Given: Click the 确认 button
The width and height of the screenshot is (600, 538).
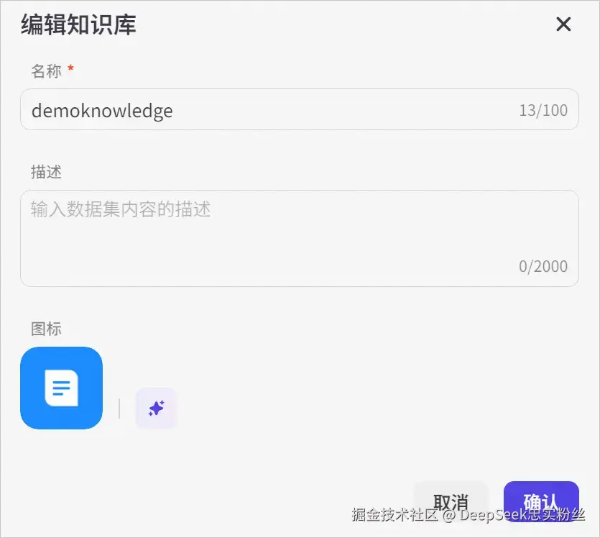Looking at the screenshot, I should click(x=541, y=501).
